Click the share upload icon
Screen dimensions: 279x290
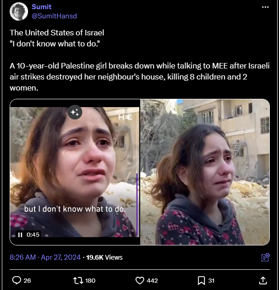pyautogui.click(x=263, y=280)
